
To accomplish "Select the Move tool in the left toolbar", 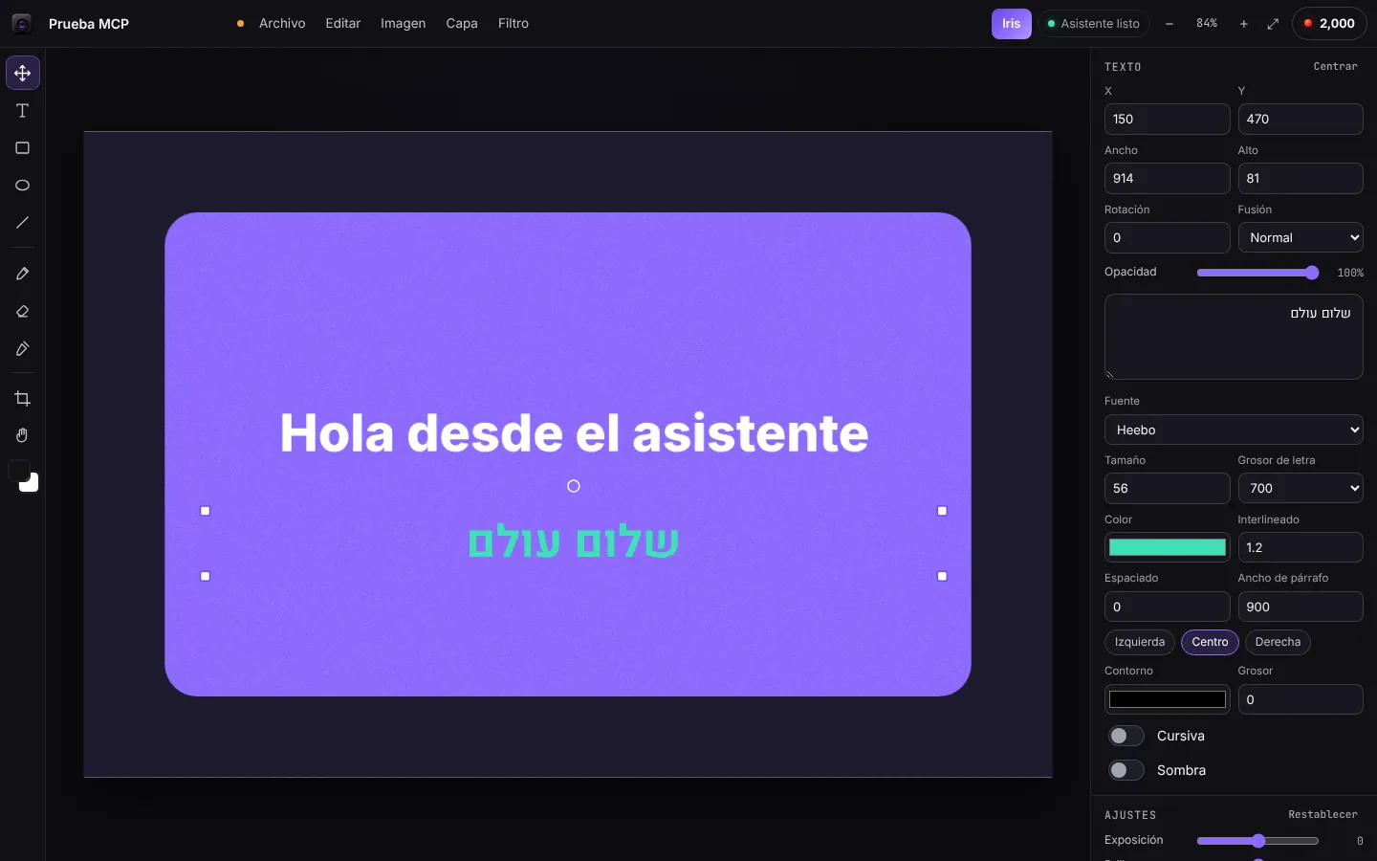I will [23, 73].
